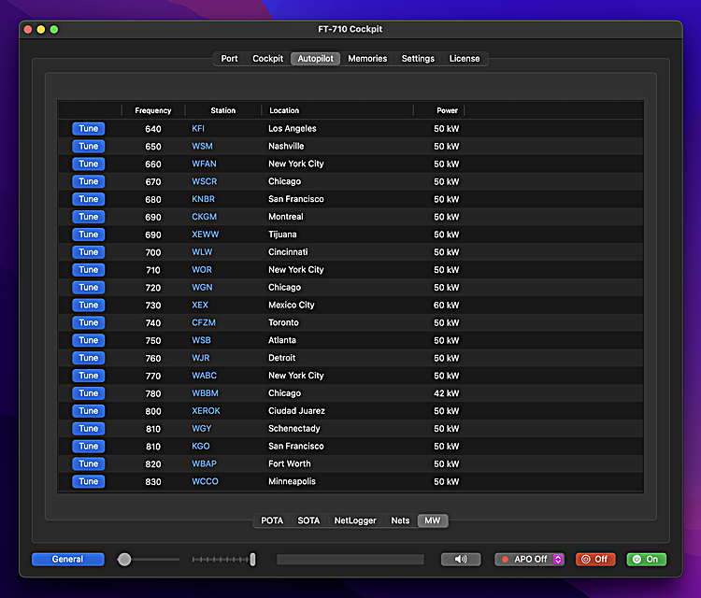Tune to WABC 770
The height and width of the screenshot is (598, 701).
coord(89,376)
